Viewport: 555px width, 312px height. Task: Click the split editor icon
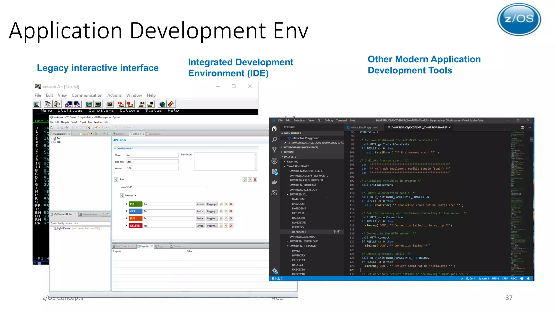(x=522, y=127)
